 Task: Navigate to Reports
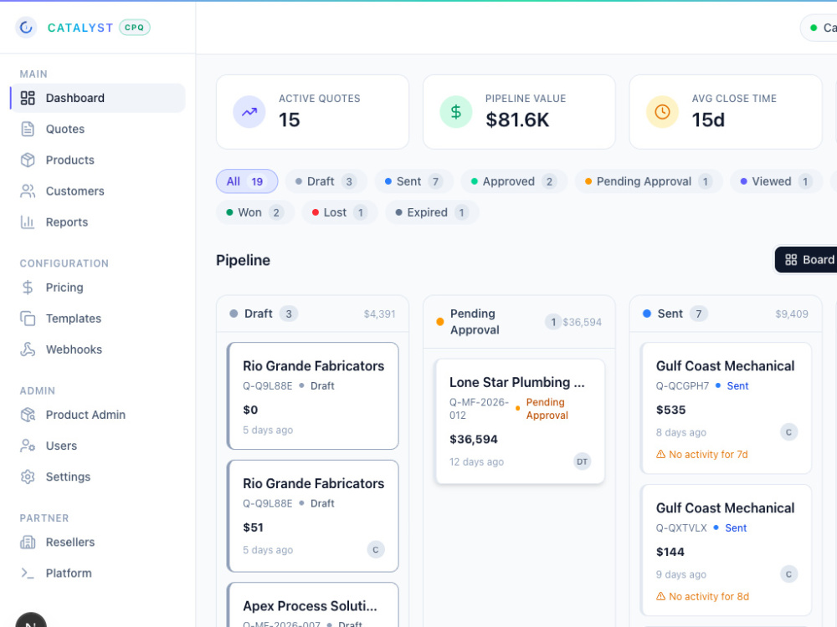click(x=98, y=222)
